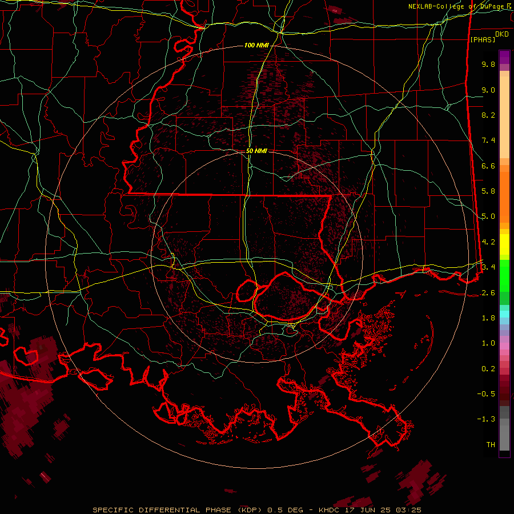
Task: Click the DKD label above the legend
Action: click(502, 34)
